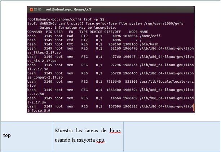Click the 'rtd' file descriptor value
The height and width of the screenshot is (152, 221).
(70, 40)
